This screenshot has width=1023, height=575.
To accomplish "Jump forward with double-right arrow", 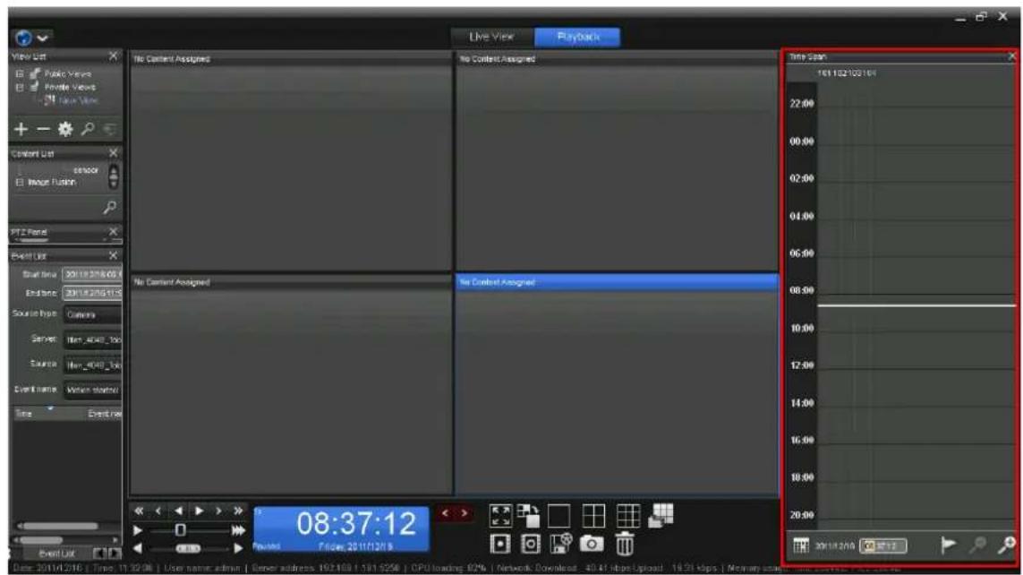I will pyautogui.click(x=238, y=511).
